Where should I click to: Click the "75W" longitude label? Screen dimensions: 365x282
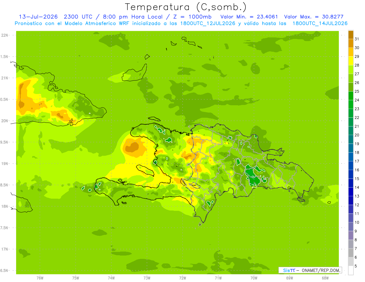pyautogui.click(x=76, y=278)
